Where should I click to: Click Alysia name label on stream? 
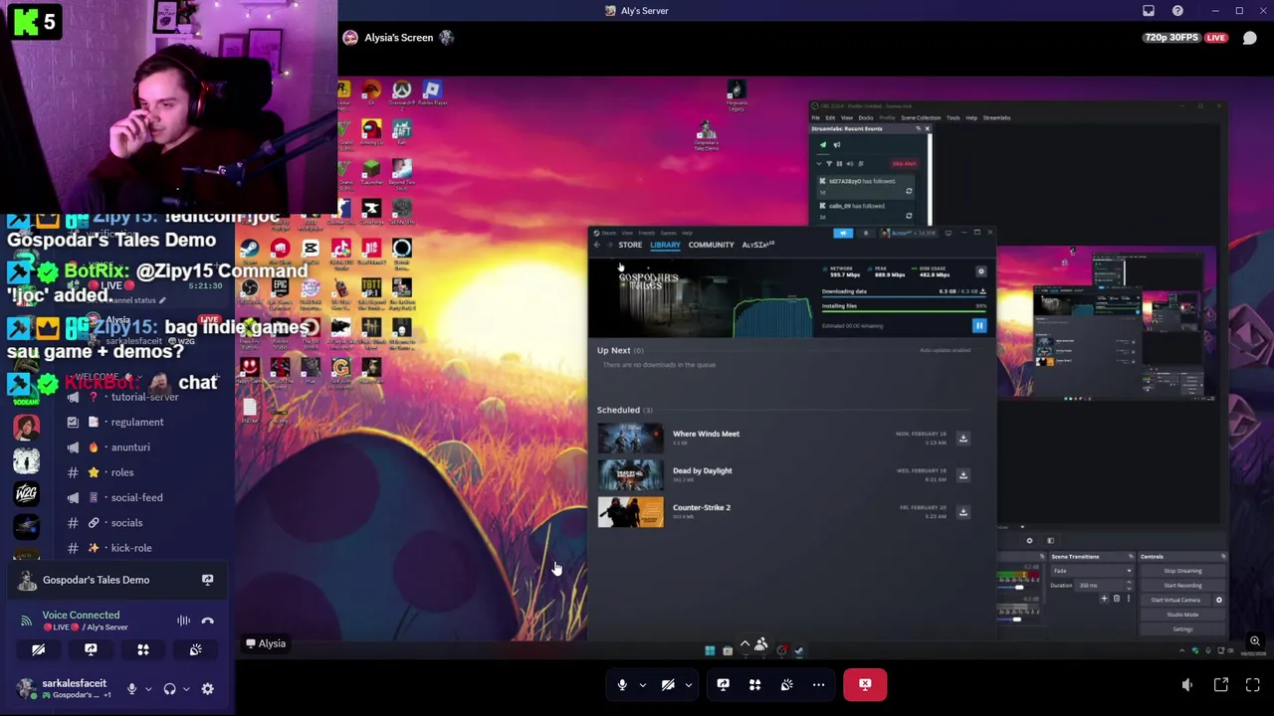(x=266, y=643)
